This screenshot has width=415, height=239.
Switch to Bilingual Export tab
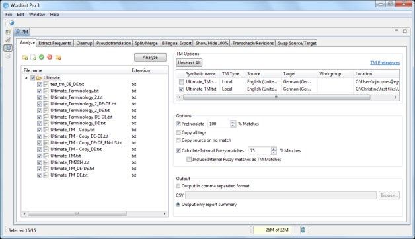tap(176, 43)
